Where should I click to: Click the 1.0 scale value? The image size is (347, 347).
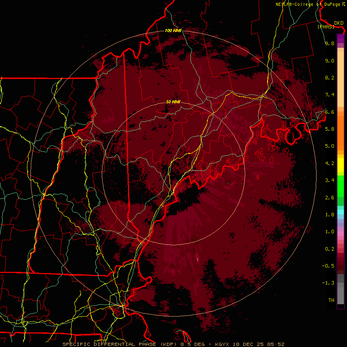coord(330,232)
